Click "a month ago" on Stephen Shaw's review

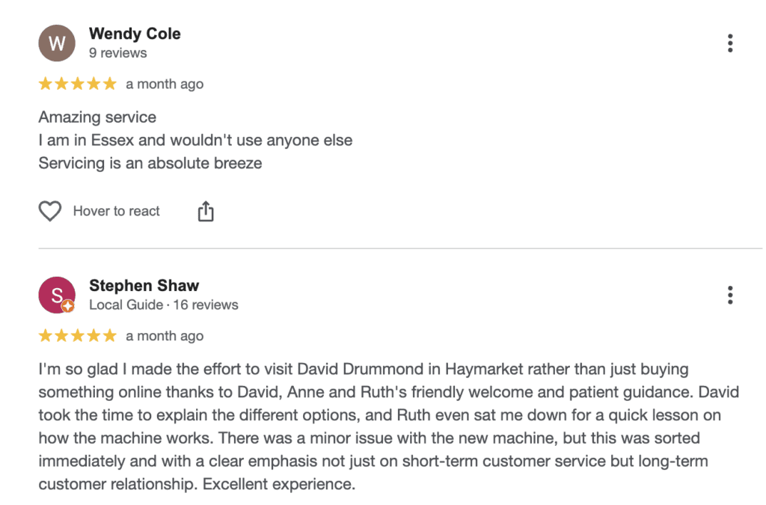(165, 337)
